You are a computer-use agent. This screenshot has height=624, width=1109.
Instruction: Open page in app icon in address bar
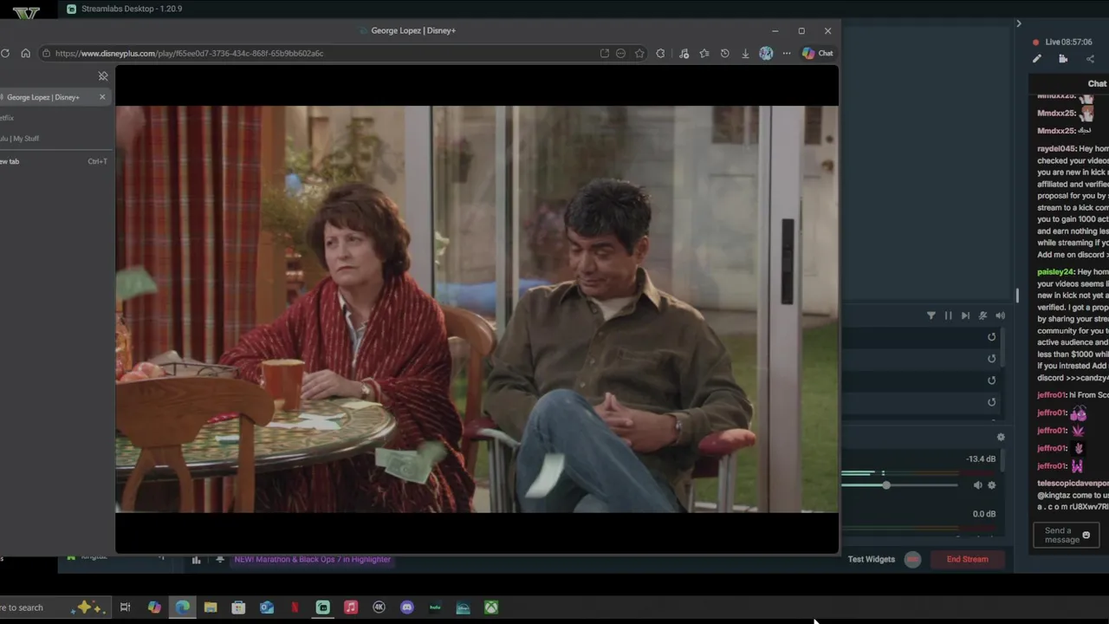(604, 53)
